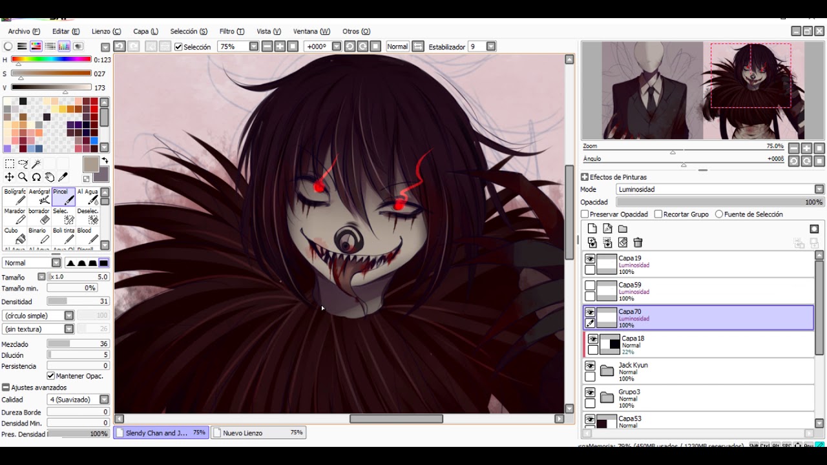This screenshot has height=465, width=827.
Task: Show the Capa59 layer
Action: pyautogui.click(x=590, y=285)
